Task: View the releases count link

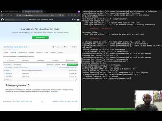Action: pos(55,61)
